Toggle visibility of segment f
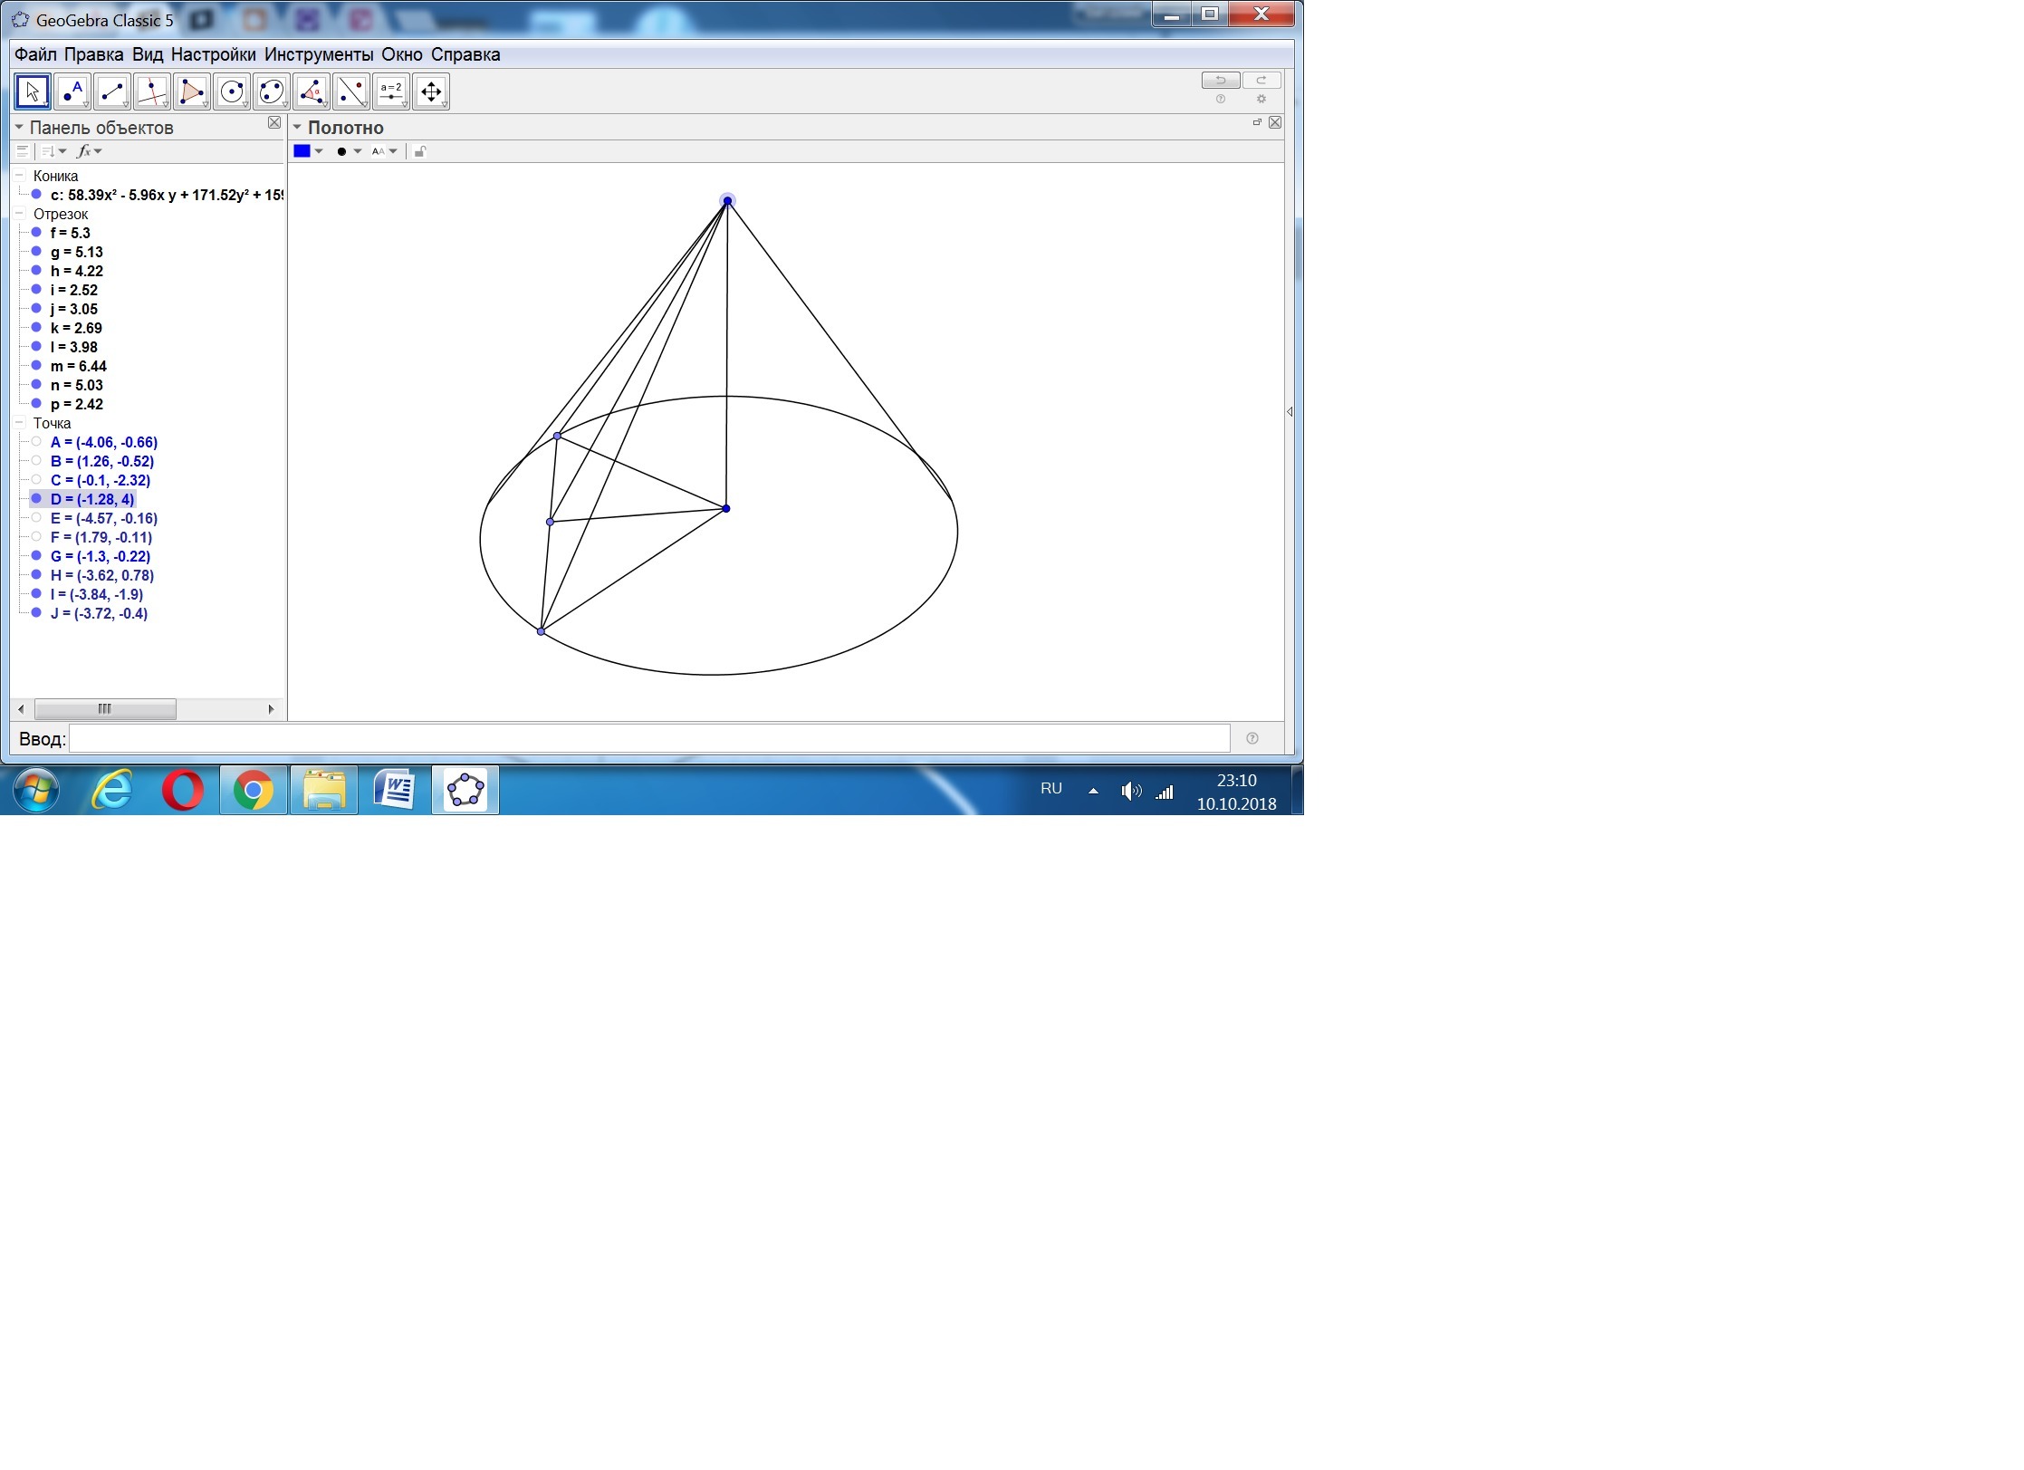The image size is (2024, 1470). tap(36, 233)
